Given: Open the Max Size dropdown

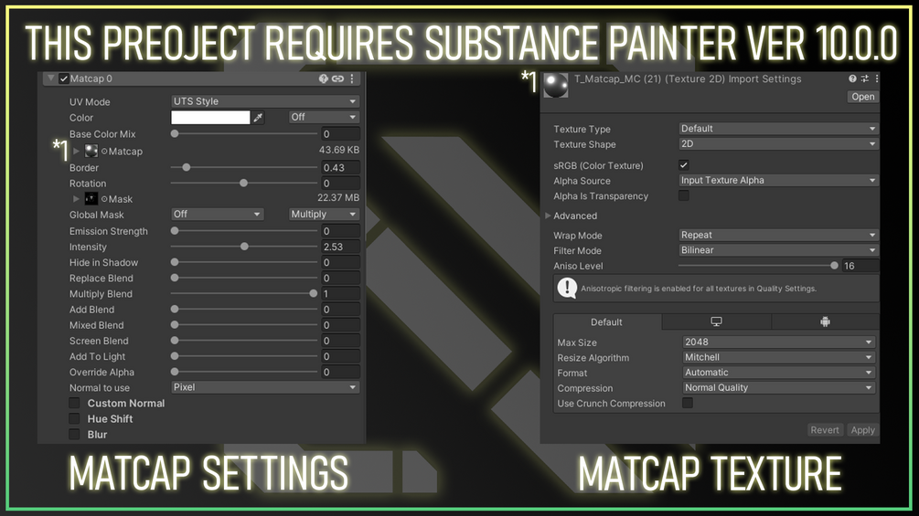Looking at the screenshot, I should click(x=779, y=342).
